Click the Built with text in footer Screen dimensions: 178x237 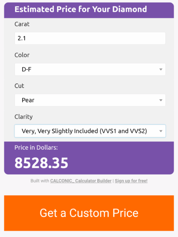(40, 181)
